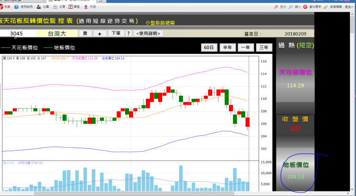This screenshot has height=196, width=356.
Task: Click the stock name cell 台灣大
Action: click(x=57, y=34)
